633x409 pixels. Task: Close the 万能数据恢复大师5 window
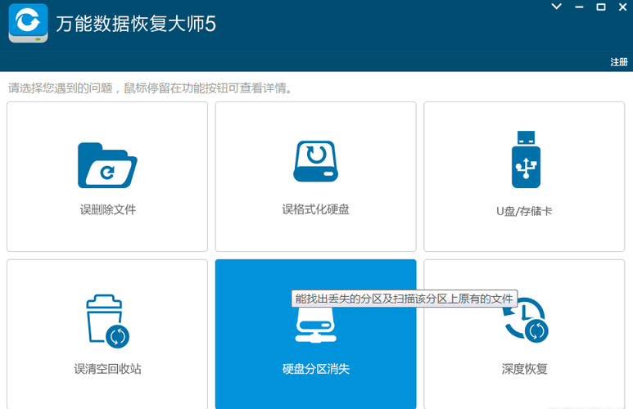[622, 7]
